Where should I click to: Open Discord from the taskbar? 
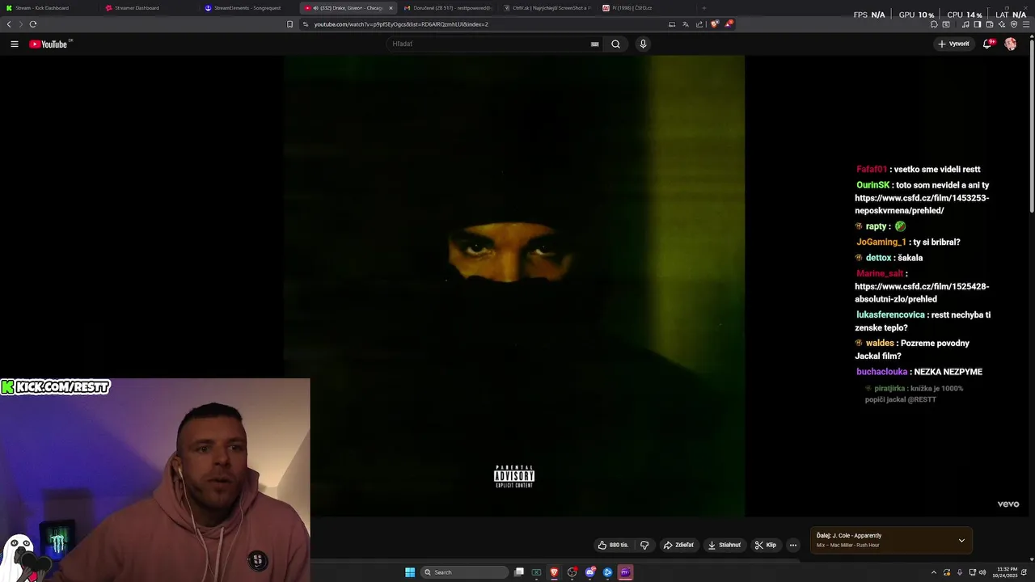click(x=589, y=572)
